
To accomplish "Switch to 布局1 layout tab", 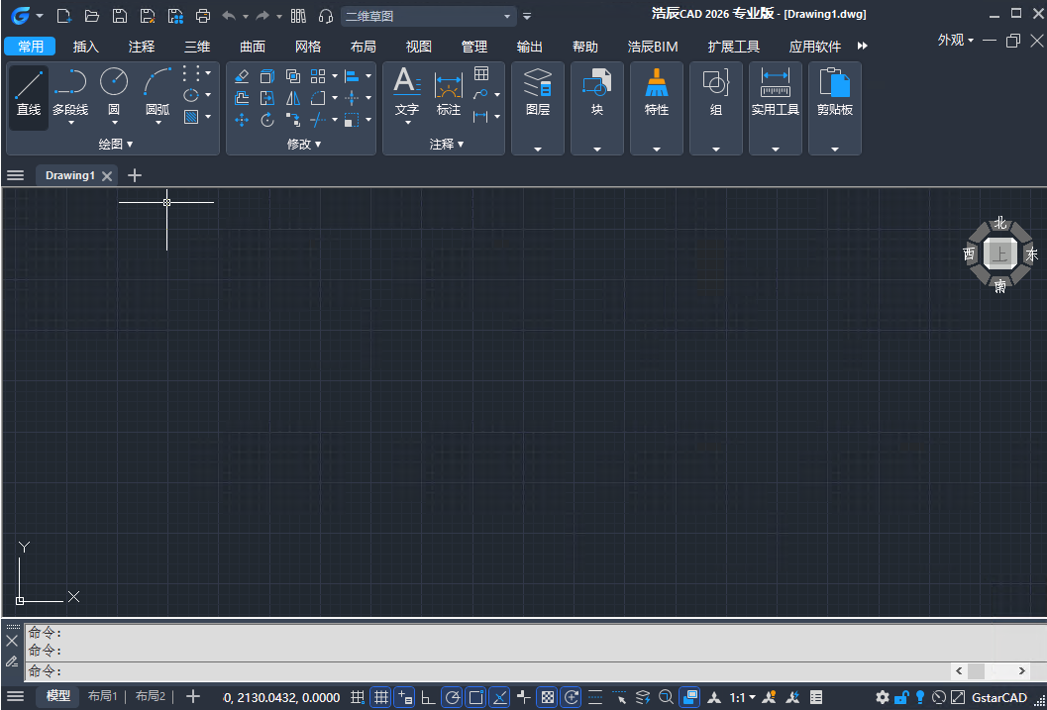I will pyautogui.click(x=102, y=696).
